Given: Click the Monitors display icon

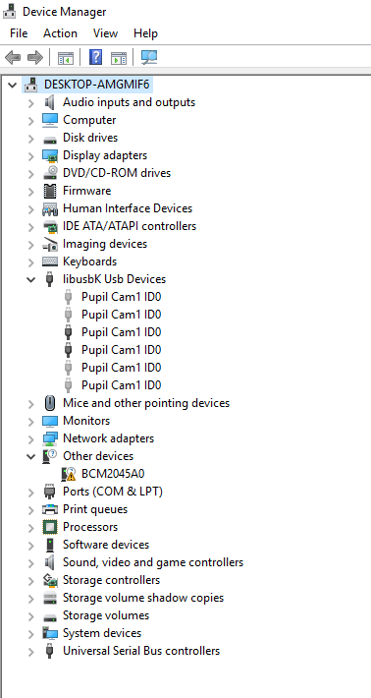Looking at the screenshot, I should pyautogui.click(x=50, y=421).
